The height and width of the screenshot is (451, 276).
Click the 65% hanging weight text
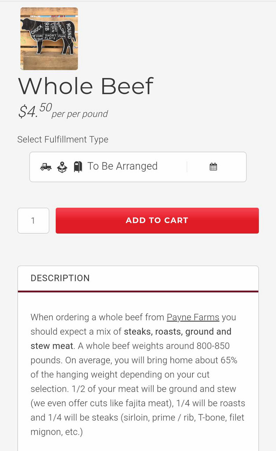click(228, 360)
